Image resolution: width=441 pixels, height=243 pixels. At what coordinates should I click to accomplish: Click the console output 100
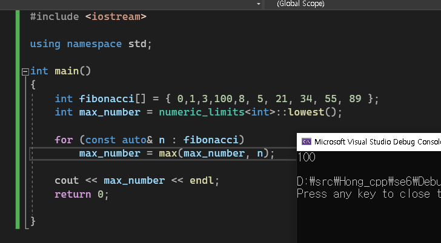[x=307, y=157]
